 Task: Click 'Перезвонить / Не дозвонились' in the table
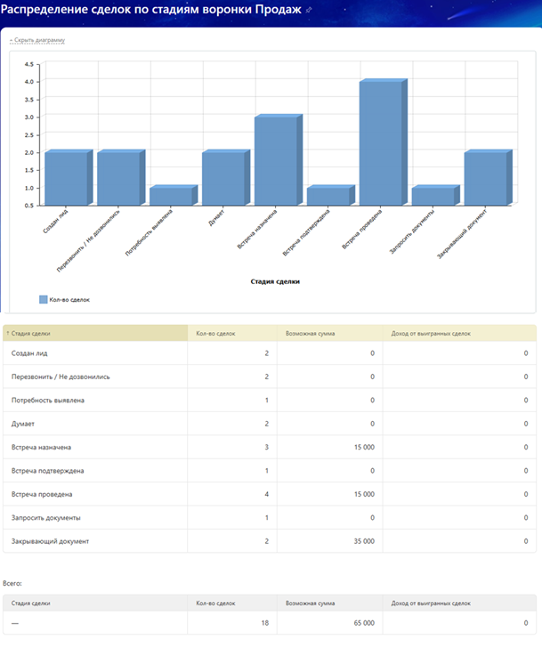(61, 377)
